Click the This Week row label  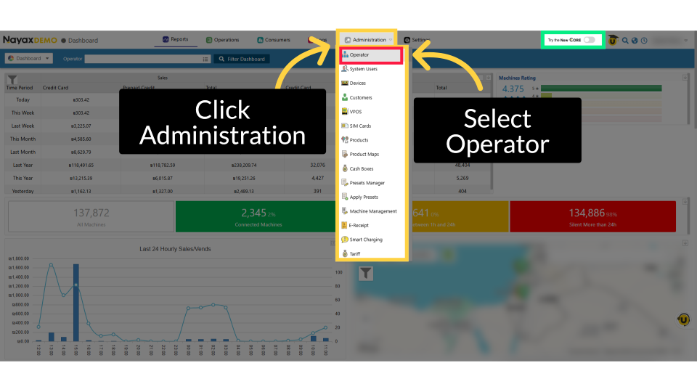(23, 113)
